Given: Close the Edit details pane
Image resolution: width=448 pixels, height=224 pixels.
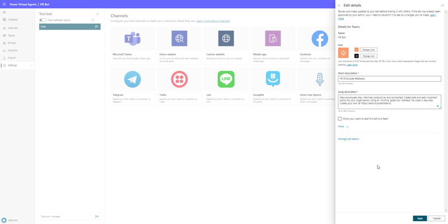Looking at the screenshot, I should (x=442, y=6).
